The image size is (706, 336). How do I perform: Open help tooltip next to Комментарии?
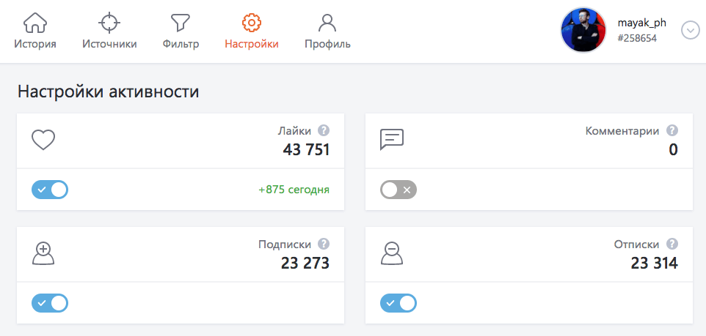tap(672, 131)
